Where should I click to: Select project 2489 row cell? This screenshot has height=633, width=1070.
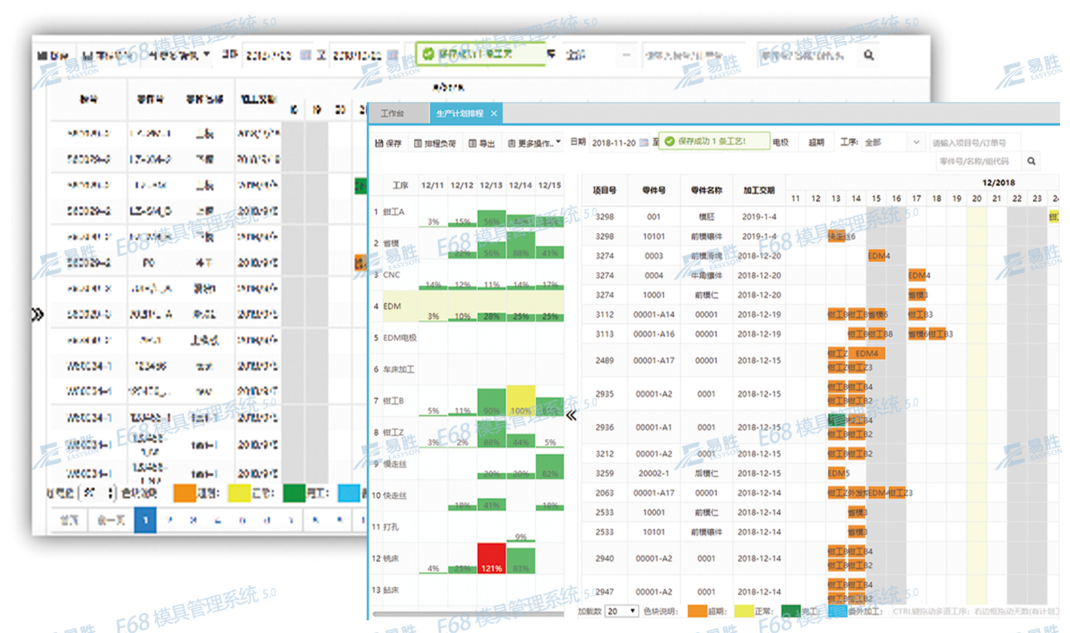(605, 360)
